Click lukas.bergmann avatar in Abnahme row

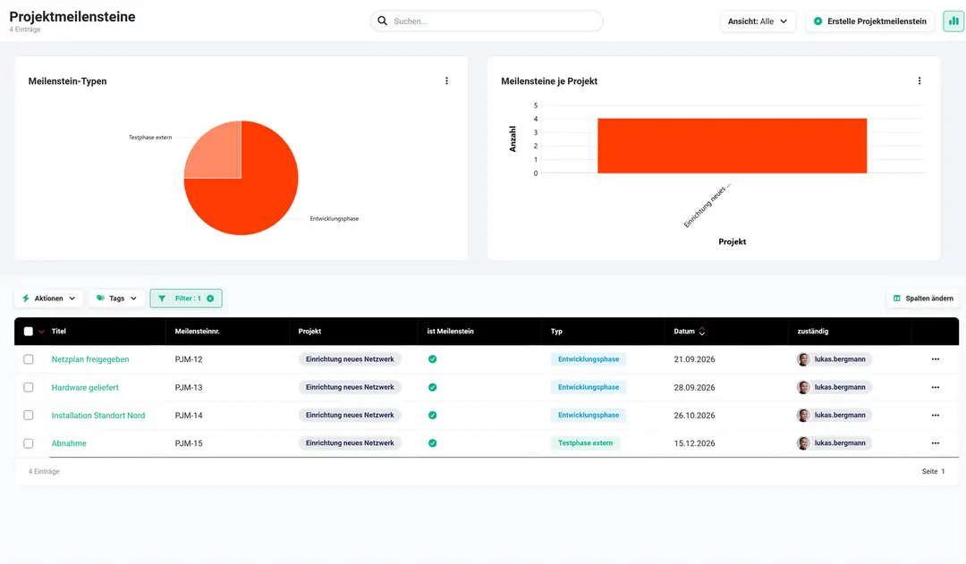pos(803,443)
